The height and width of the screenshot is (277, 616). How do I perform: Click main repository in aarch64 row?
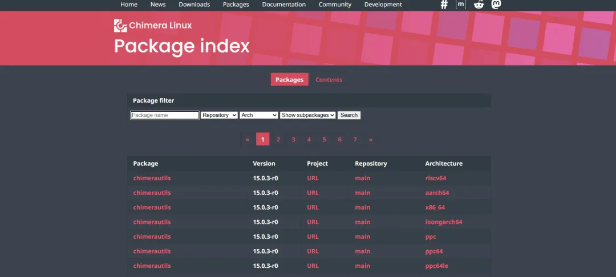[363, 193]
